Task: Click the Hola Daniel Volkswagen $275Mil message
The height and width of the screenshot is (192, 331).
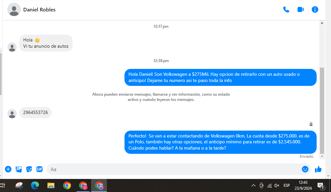Action: point(220,77)
